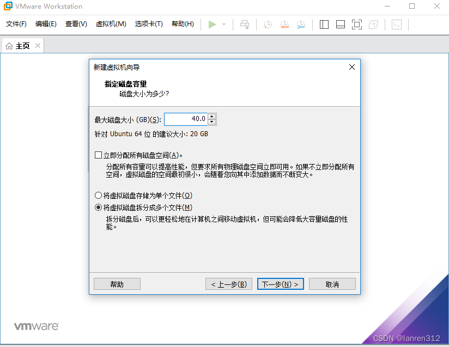Click the 指定磁盘容量 heading text
The width and height of the screenshot is (449, 347).
(125, 84)
